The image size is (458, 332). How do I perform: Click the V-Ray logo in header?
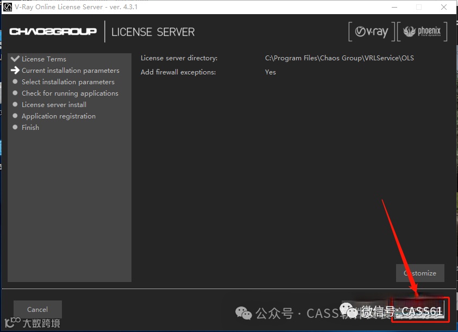[x=372, y=32]
